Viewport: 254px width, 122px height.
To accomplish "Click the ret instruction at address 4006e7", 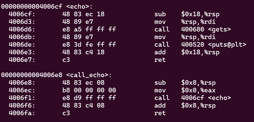I will click(160, 60).
